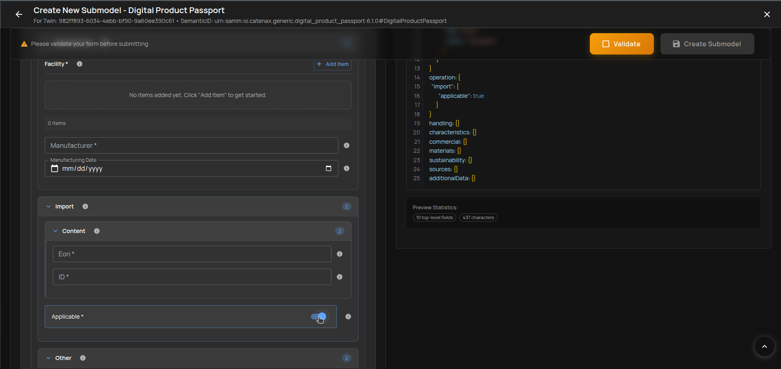Image resolution: width=781 pixels, height=369 pixels.
Task: Open the Manufacturing Date calendar picker
Action: [329, 168]
